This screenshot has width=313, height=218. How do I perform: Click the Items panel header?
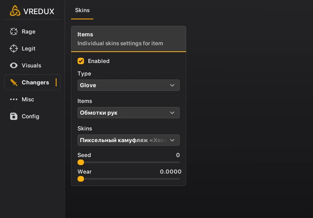[128, 39]
